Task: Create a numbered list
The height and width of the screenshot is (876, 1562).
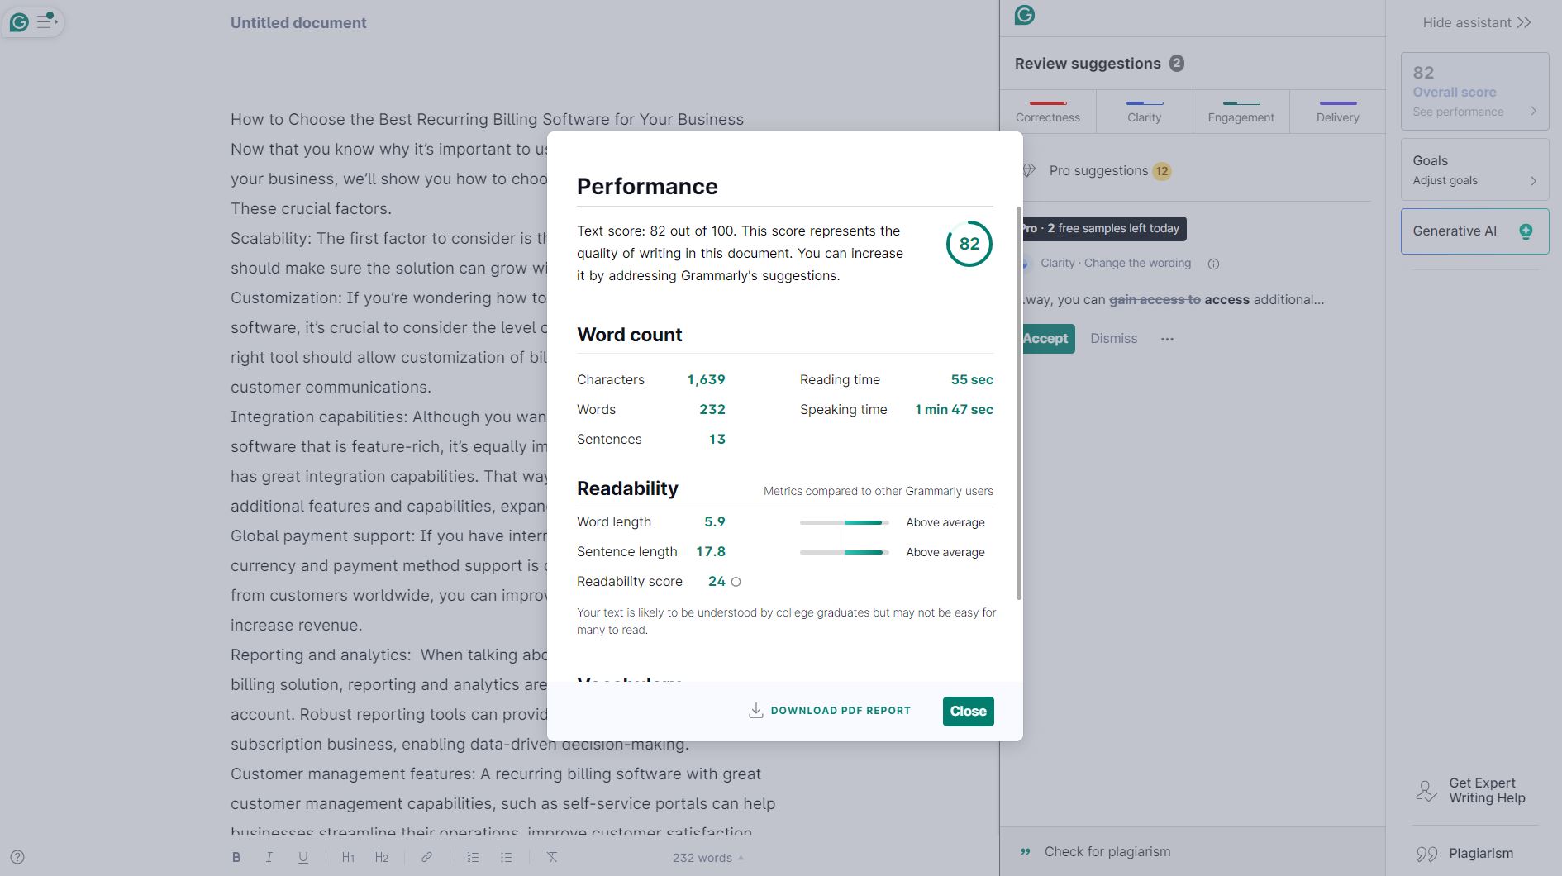Action: click(x=473, y=857)
